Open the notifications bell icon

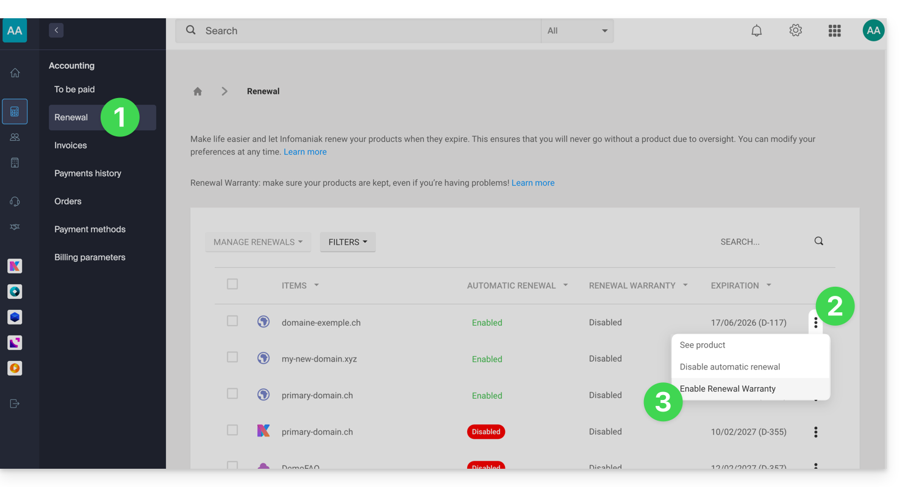[x=756, y=30]
